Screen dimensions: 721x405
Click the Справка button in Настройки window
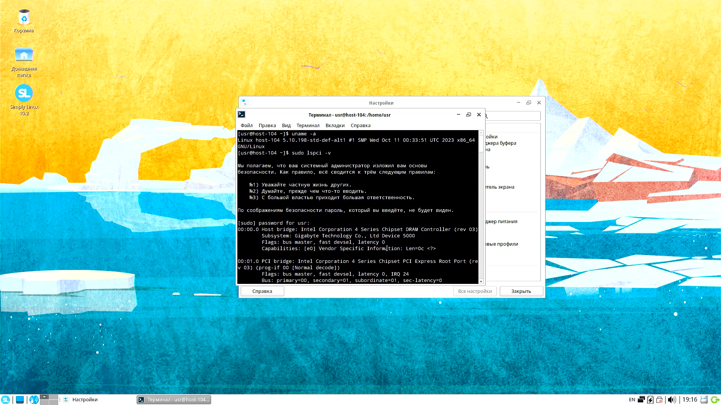coord(262,291)
